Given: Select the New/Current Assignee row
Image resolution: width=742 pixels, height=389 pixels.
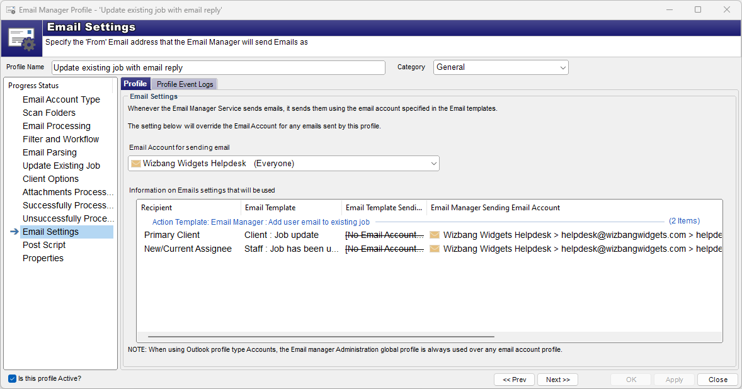Looking at the screenshot, I should coord(430,249).
